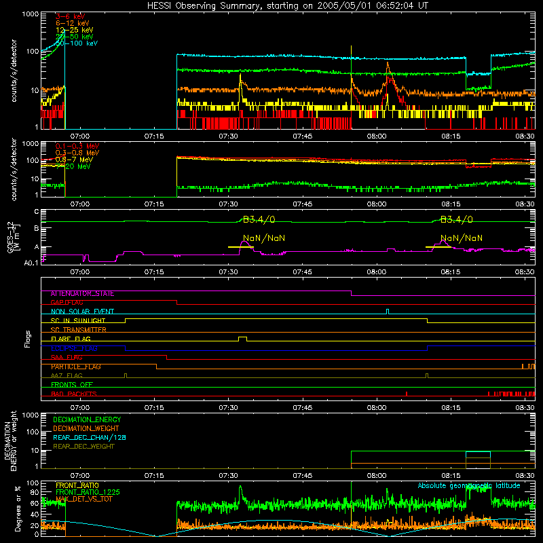
Task: Click the DECIMATION ENERGY or weight axis title
Action: [10, 441]
